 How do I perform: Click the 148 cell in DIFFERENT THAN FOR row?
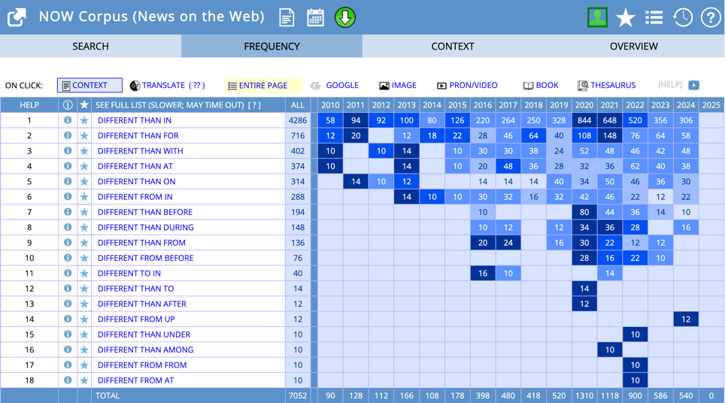pyautogui.click(x=610, y=135)
